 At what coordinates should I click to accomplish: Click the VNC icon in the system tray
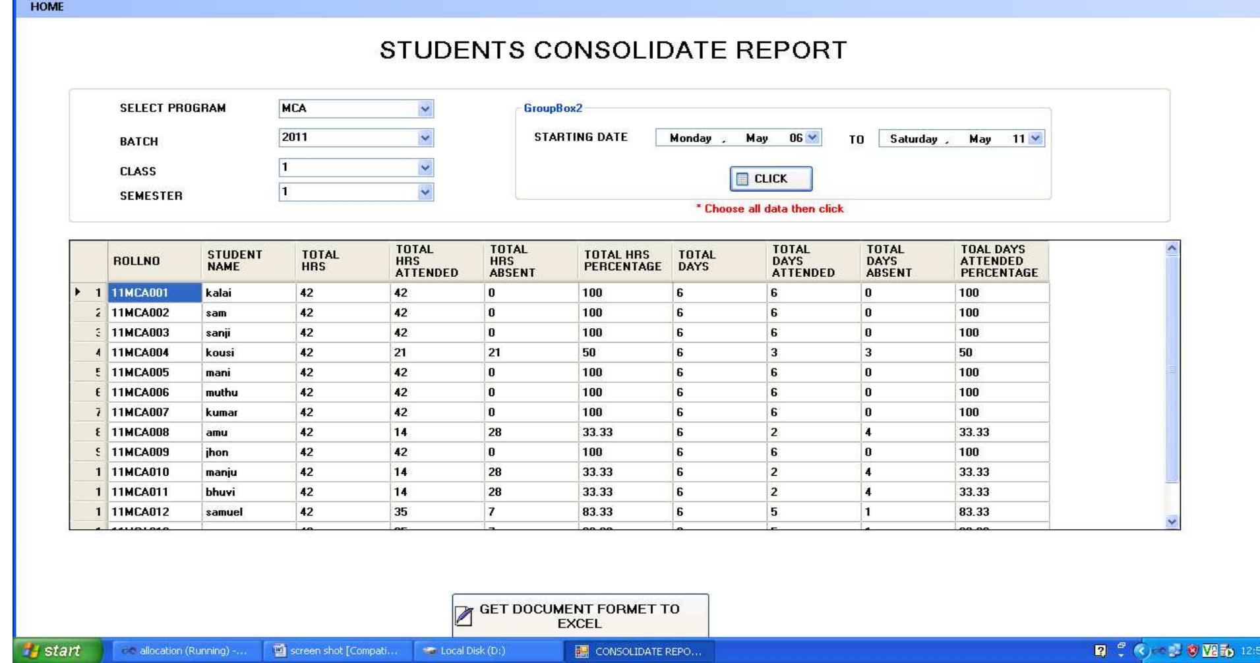click(1209, 650)
